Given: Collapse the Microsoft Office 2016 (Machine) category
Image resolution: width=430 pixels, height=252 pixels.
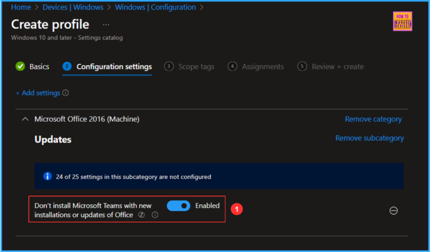Looking at the screenshot, I should [25, 119].
